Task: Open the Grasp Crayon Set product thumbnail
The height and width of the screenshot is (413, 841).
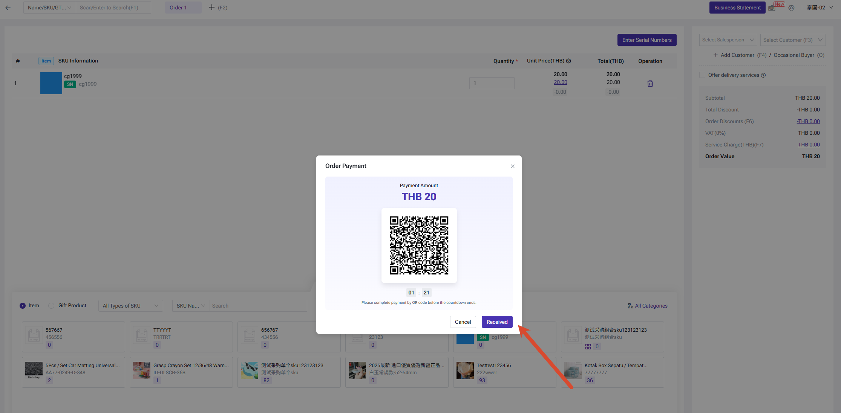Action: 142,370
